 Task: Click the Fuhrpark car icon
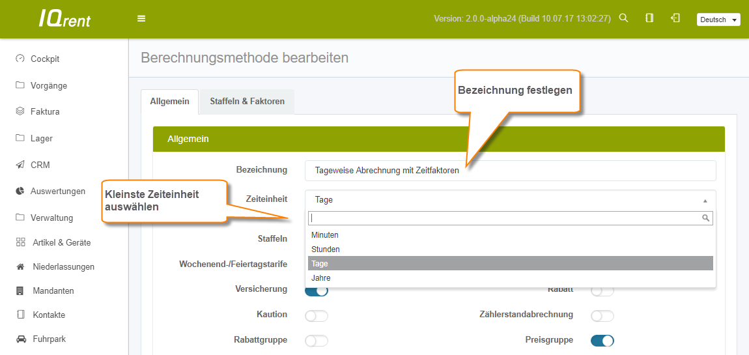pyautogui.click(x=20, y=339)
